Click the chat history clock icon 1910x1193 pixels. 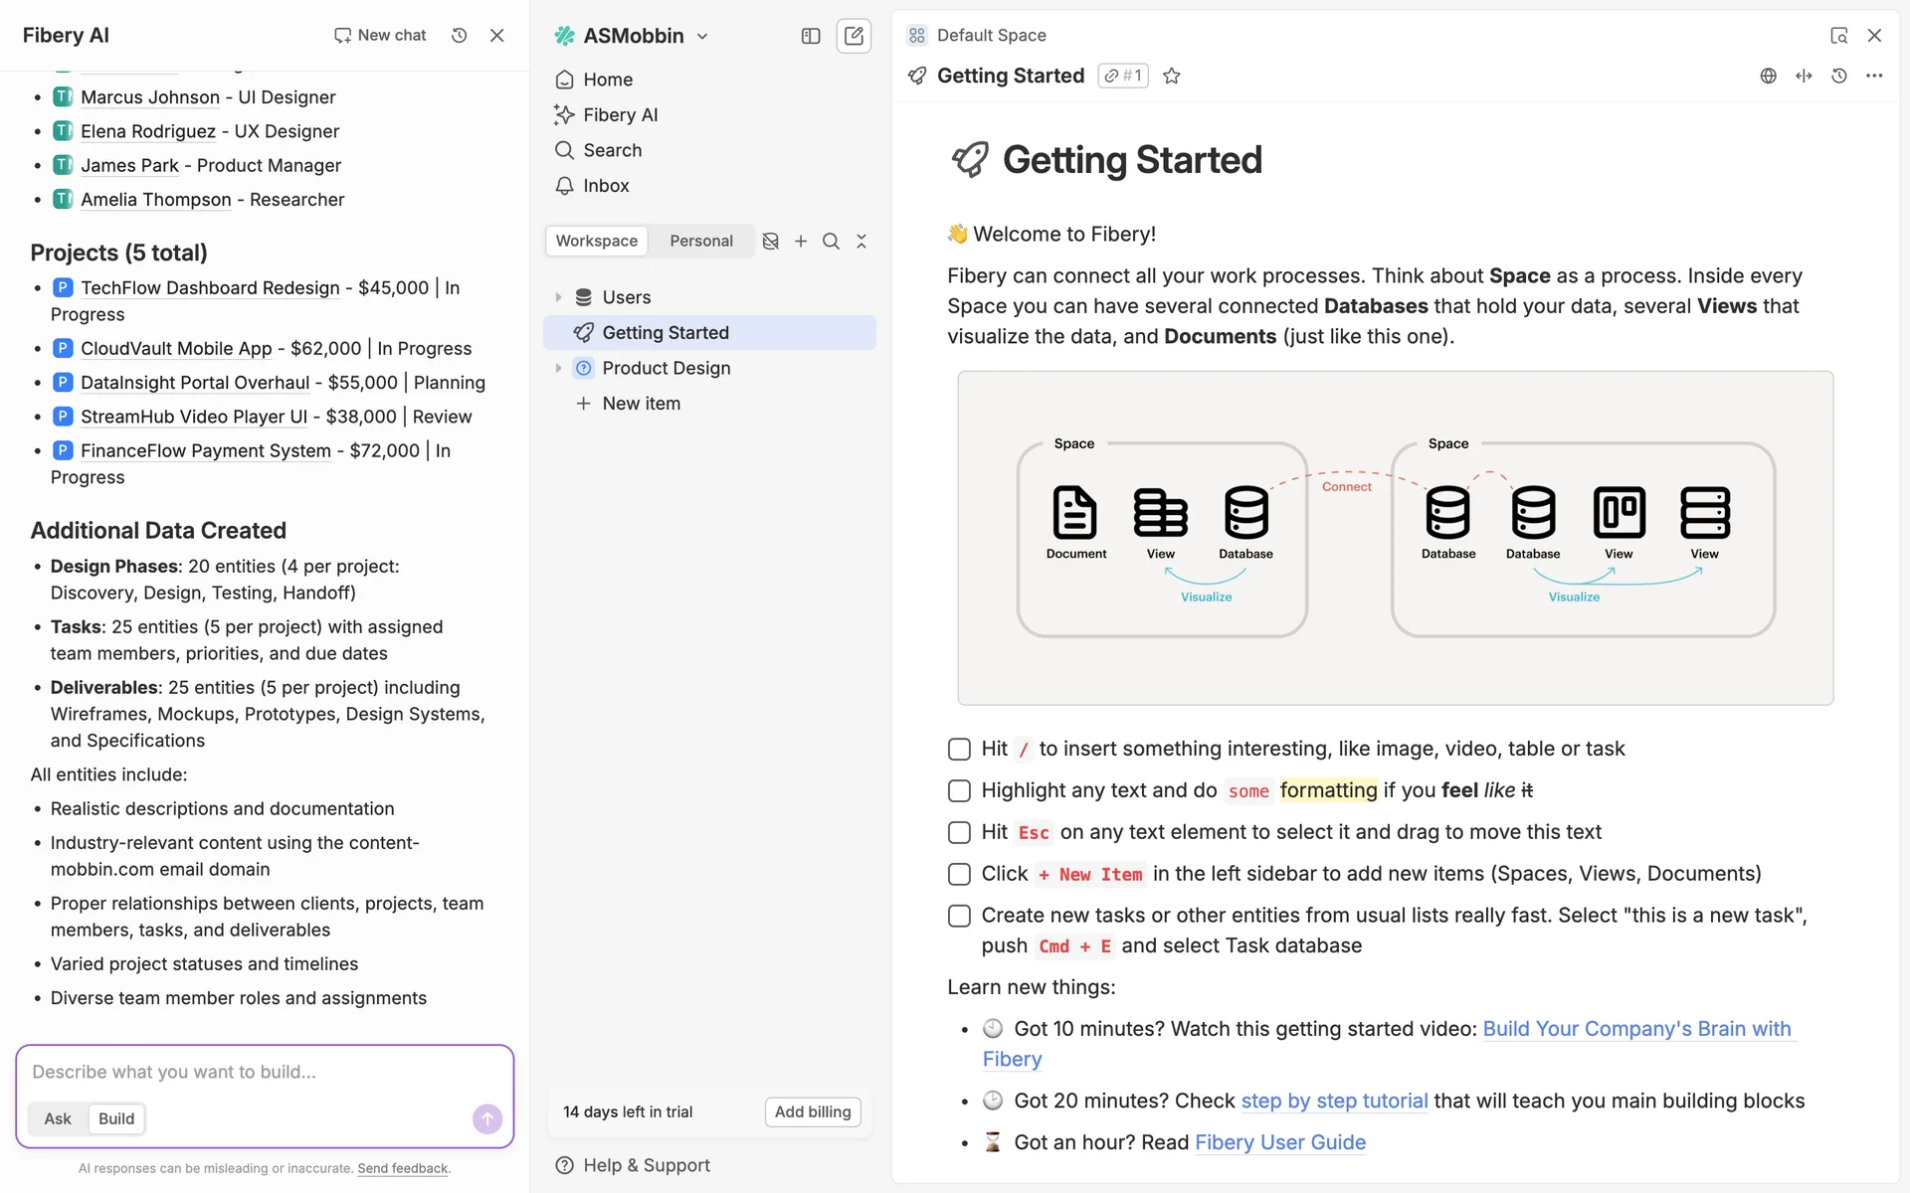point(459,36)
